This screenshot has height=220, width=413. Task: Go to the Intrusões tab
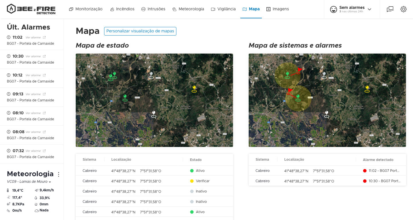click(153, 9)
